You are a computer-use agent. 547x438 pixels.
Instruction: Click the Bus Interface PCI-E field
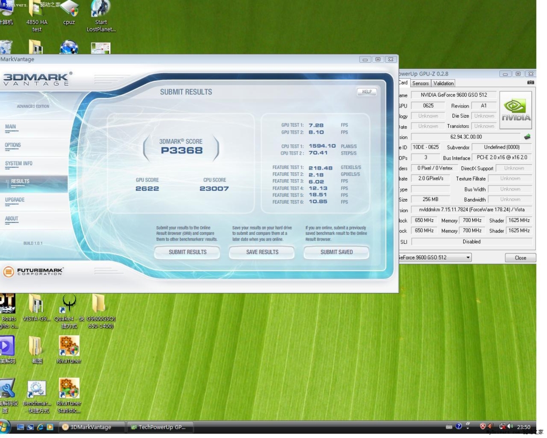click(x=502, y=158)
